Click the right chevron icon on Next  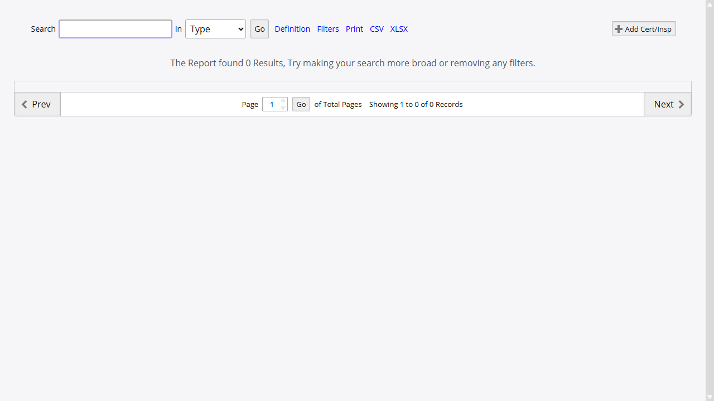(681, 105)
